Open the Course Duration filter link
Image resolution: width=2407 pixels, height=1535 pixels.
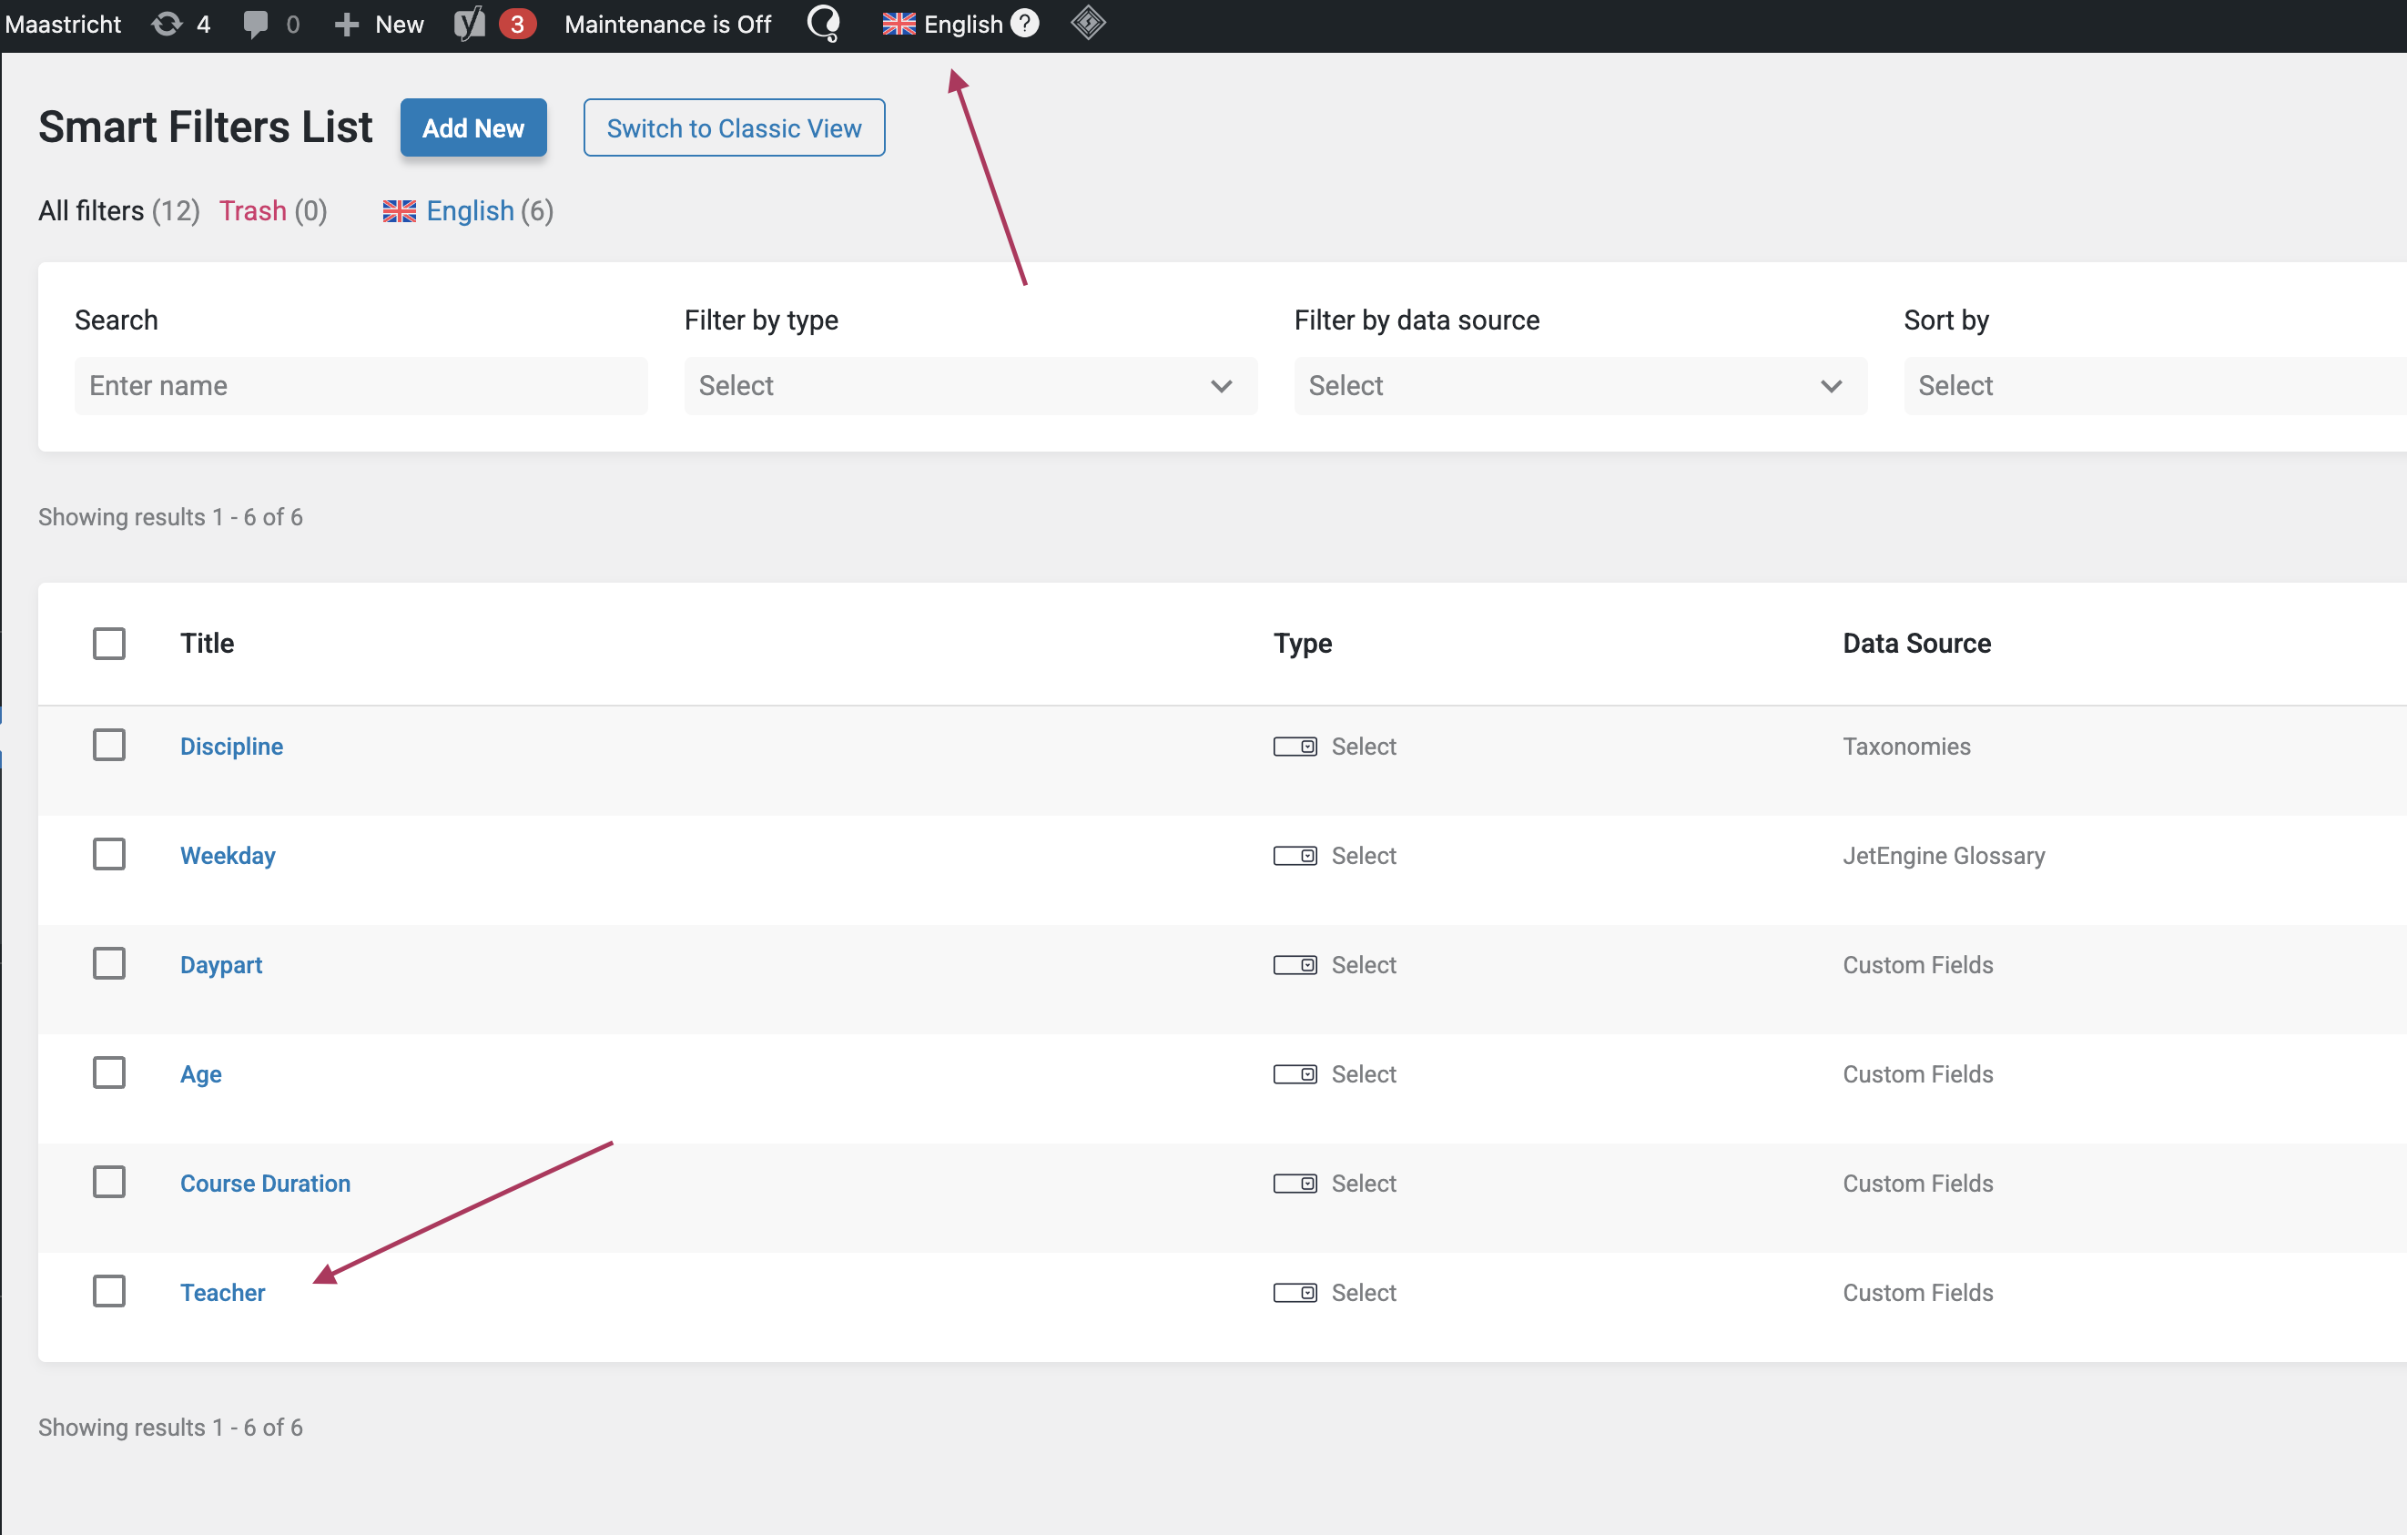265,1184
